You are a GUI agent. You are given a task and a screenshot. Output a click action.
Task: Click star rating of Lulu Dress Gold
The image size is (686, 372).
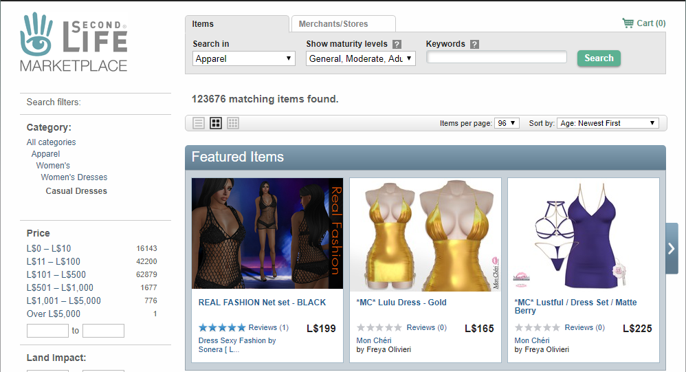coord(379,327)
